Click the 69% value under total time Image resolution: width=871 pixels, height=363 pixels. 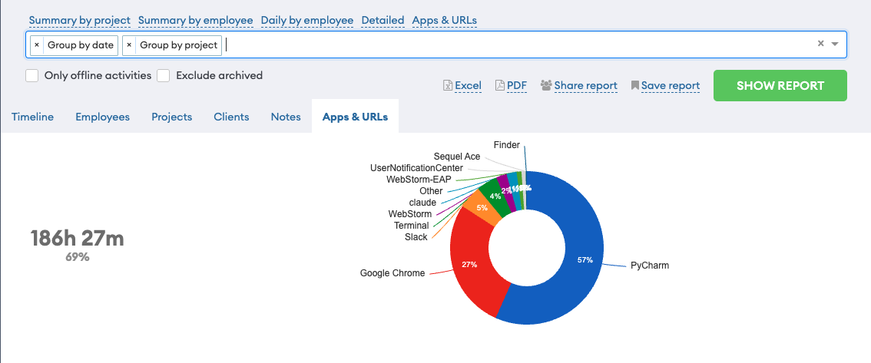pyautogui.click(x=78, y=257)
